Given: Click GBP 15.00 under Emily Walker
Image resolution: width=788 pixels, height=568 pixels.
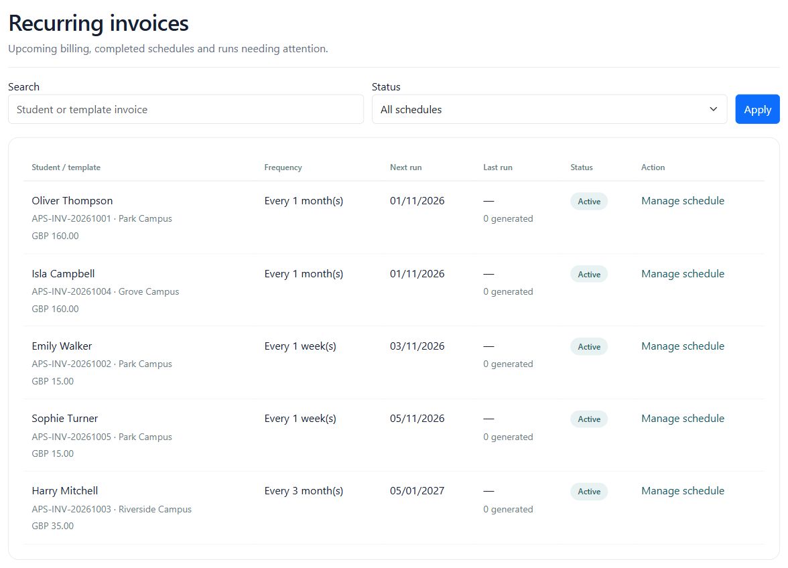Looking at the screenshot, I should pyautogui.click(x=52, y=381).
